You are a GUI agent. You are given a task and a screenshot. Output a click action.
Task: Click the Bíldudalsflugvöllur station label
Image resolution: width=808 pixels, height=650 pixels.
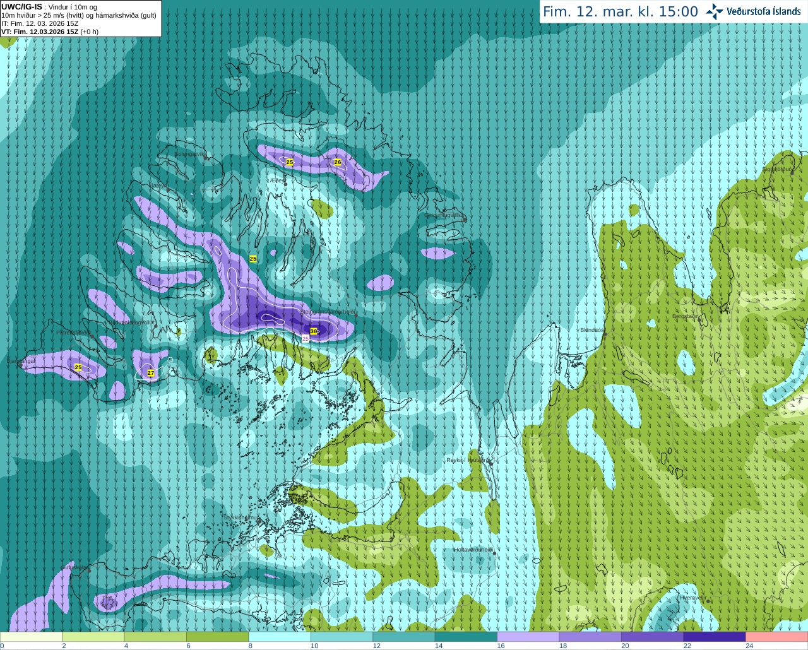tap(131, 322)
